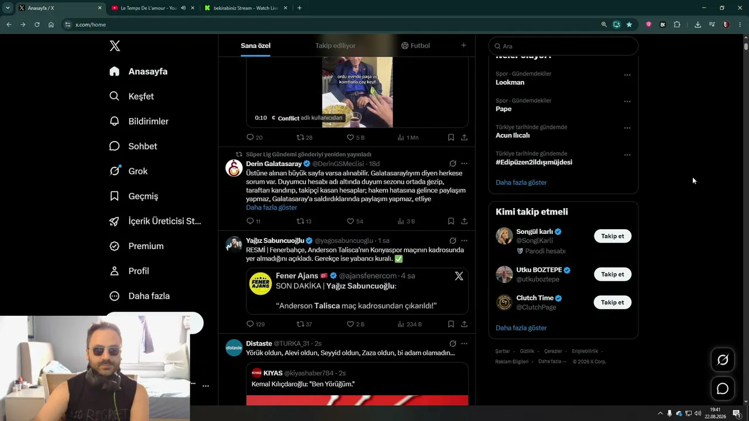Mute audio on the Le Temps De L'amour tab

pyautogui.click(x=183, y=8)
